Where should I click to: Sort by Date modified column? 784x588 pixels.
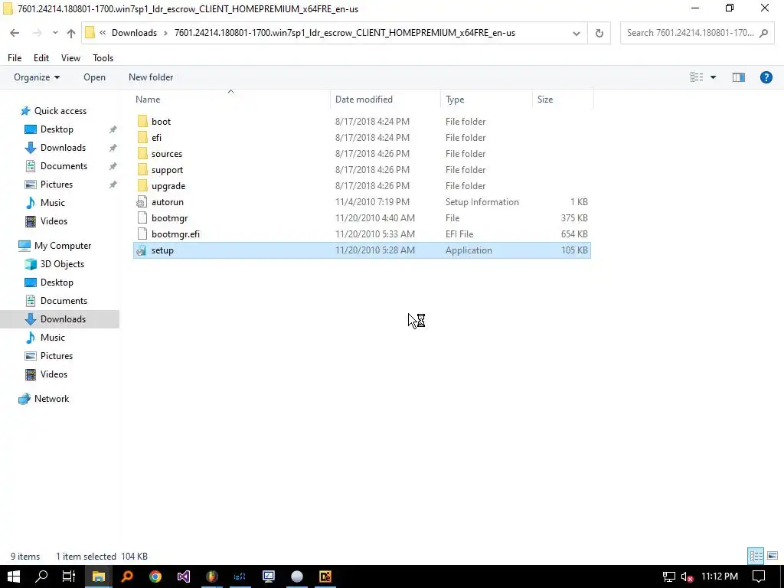pos(385,99)
